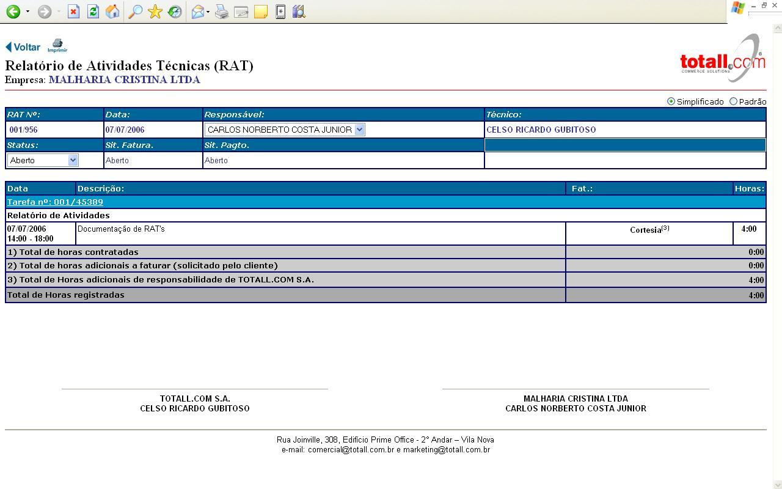The width and height of the screenshot is (782, 489).
Task: Click the Mail envelope toolbar icon
Action: (197, 12)
